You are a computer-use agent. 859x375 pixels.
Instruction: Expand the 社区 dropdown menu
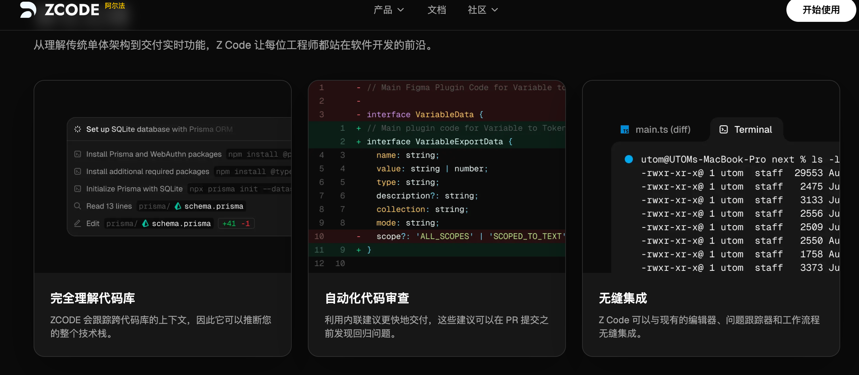[483, 10]
